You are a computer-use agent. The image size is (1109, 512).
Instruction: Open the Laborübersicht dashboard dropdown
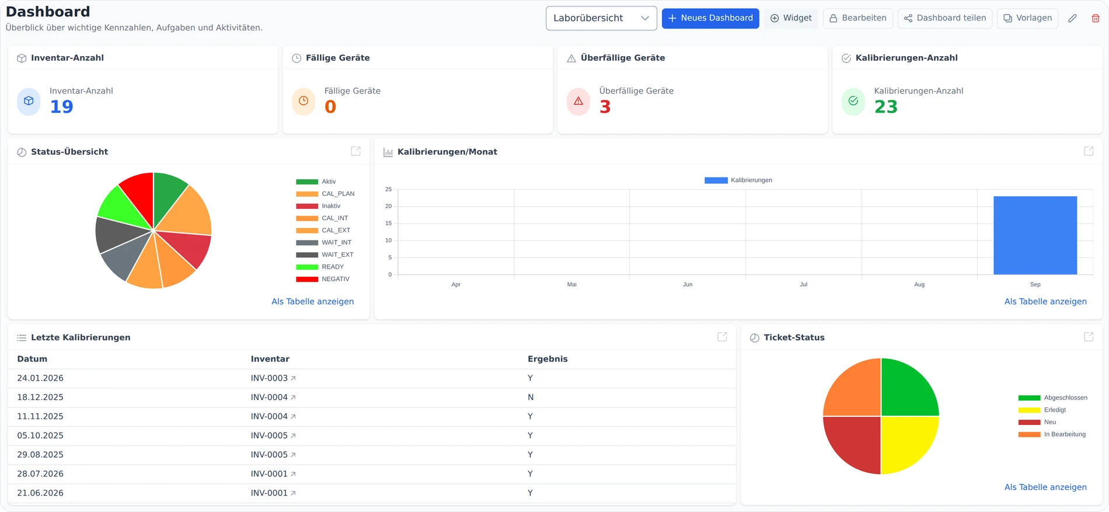(601, 18)
